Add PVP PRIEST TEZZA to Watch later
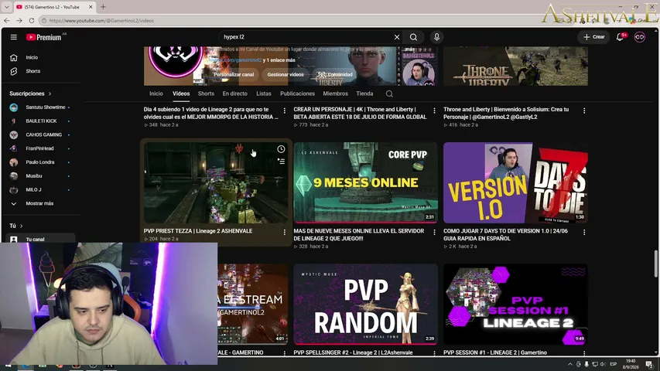This screenshot has width=660, height=371. pos(281,149)
